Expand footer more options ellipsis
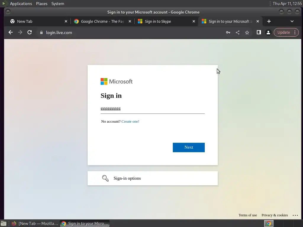This screenshot has height=227, width=303. tap(295, 215)
